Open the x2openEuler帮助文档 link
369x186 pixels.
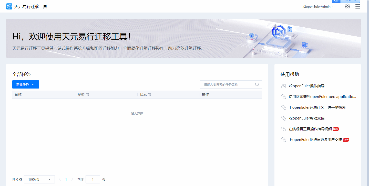click(306, 118)
